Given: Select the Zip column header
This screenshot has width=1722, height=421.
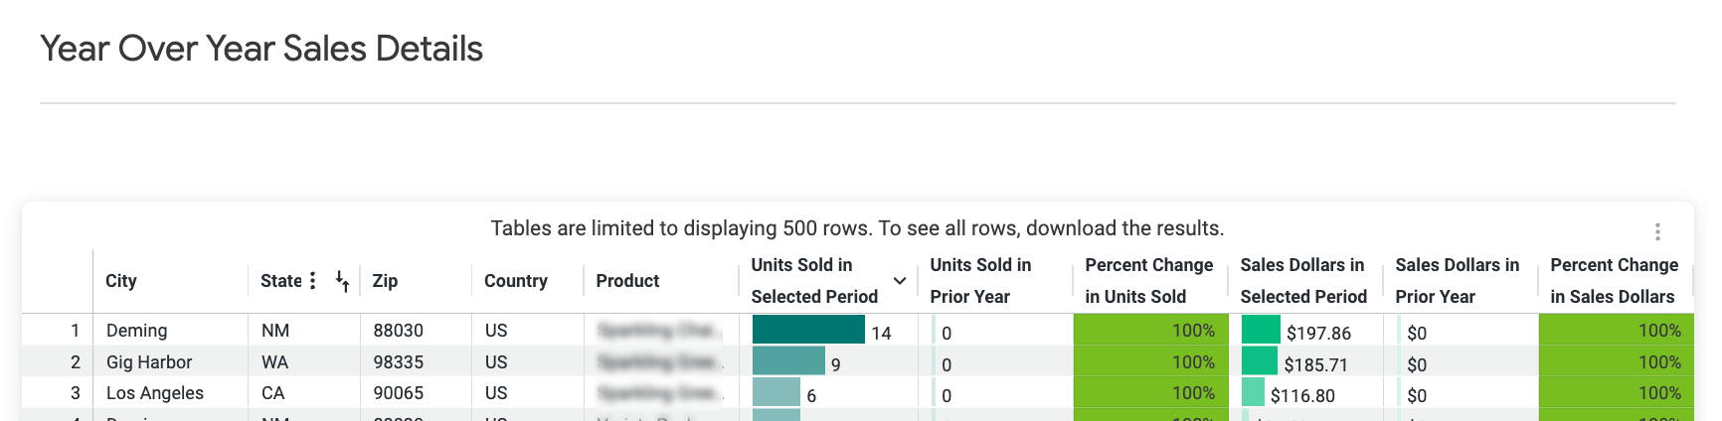Looking at the screenshot, I should pyautogui.click(x=385, y=281).
